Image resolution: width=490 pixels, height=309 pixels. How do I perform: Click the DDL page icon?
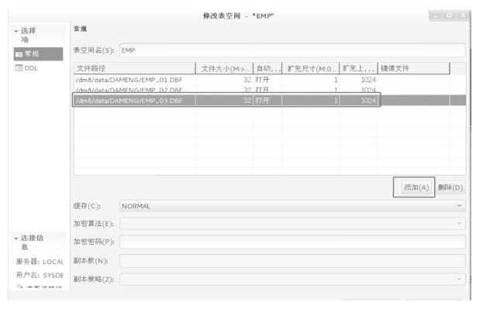(x=19, y=67)
